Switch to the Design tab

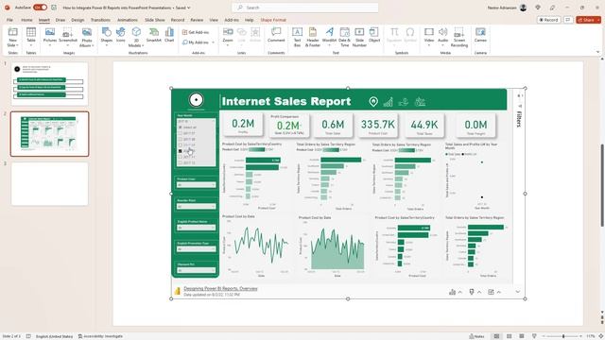pyautogui.click(x=78, y=20)
